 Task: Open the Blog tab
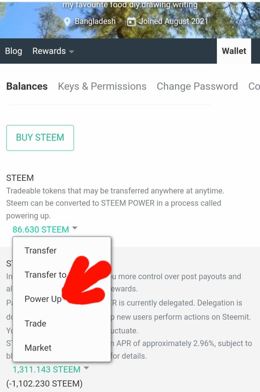[x=13, y=51]
